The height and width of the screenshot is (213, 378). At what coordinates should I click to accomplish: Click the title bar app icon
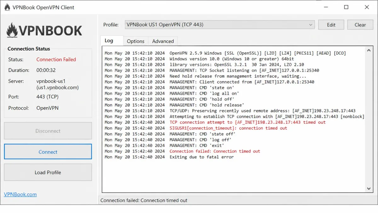coord(7,7)
